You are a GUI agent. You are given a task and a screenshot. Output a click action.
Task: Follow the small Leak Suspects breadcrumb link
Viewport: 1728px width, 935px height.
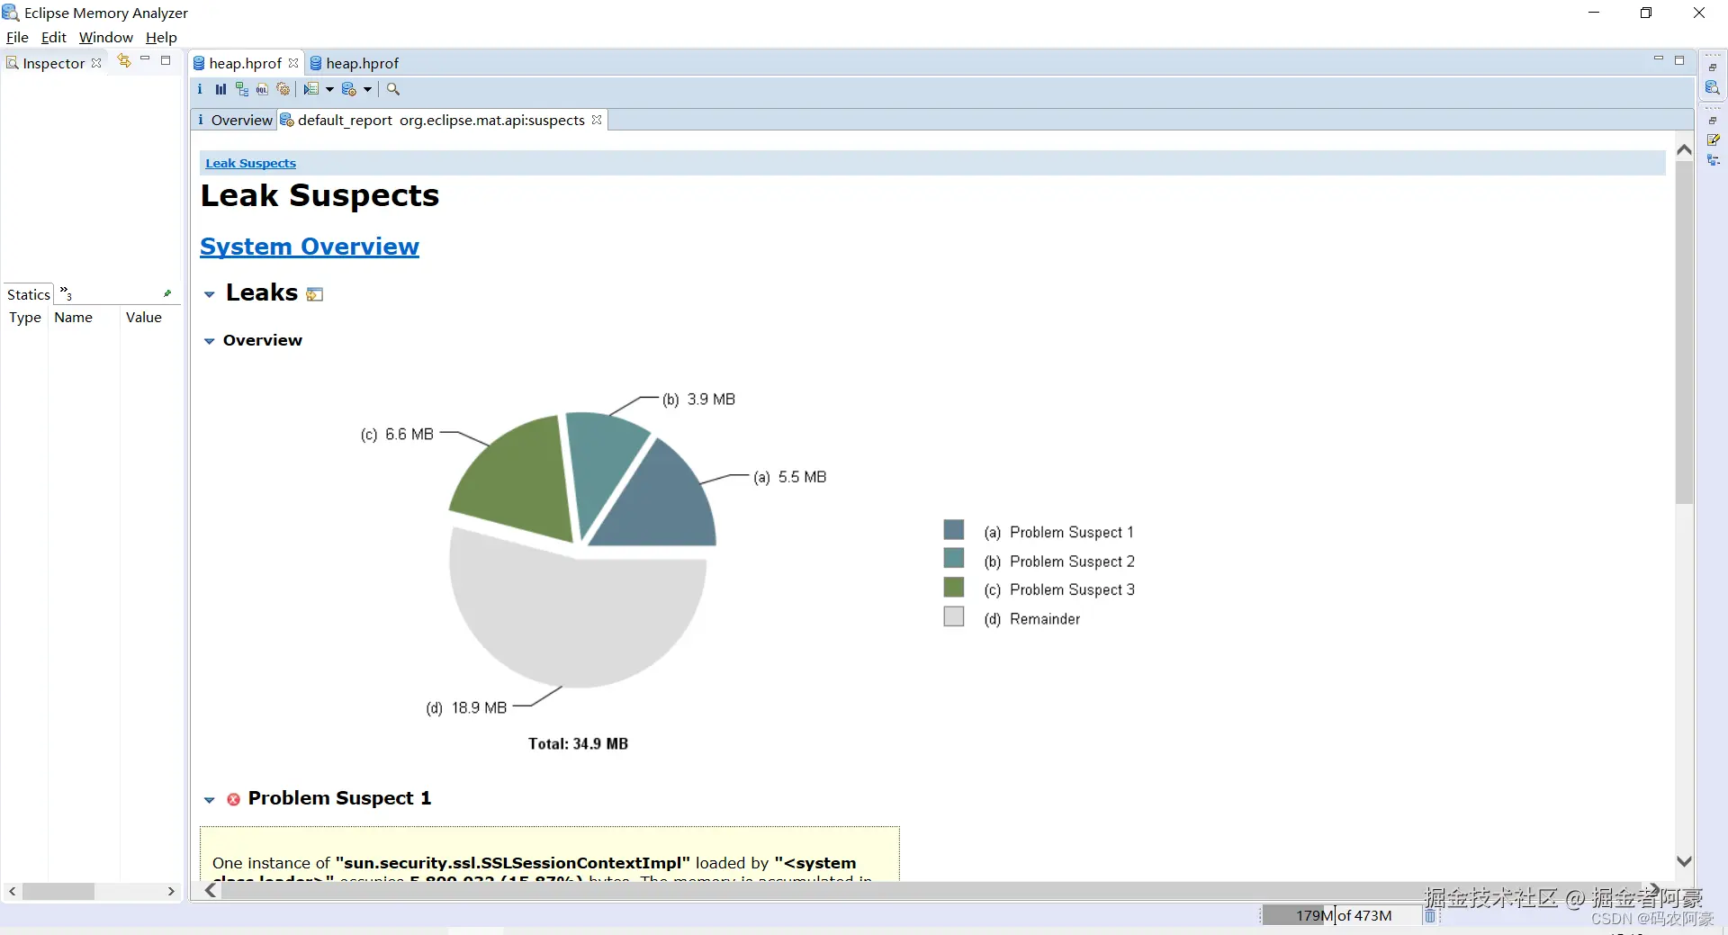coord(250,163)
